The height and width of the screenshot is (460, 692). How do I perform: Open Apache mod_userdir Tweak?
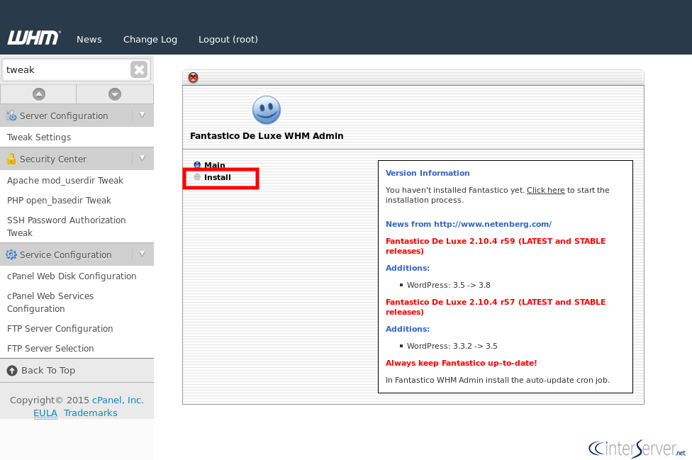65,180
